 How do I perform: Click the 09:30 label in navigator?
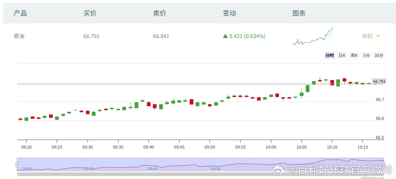click(x=89, y=169)
